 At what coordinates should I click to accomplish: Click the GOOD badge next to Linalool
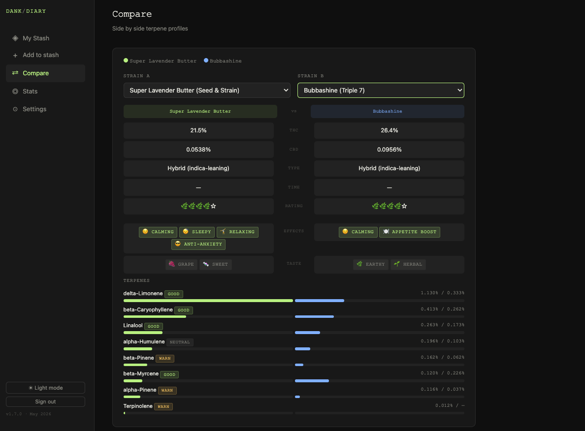(x=153, y=326)
